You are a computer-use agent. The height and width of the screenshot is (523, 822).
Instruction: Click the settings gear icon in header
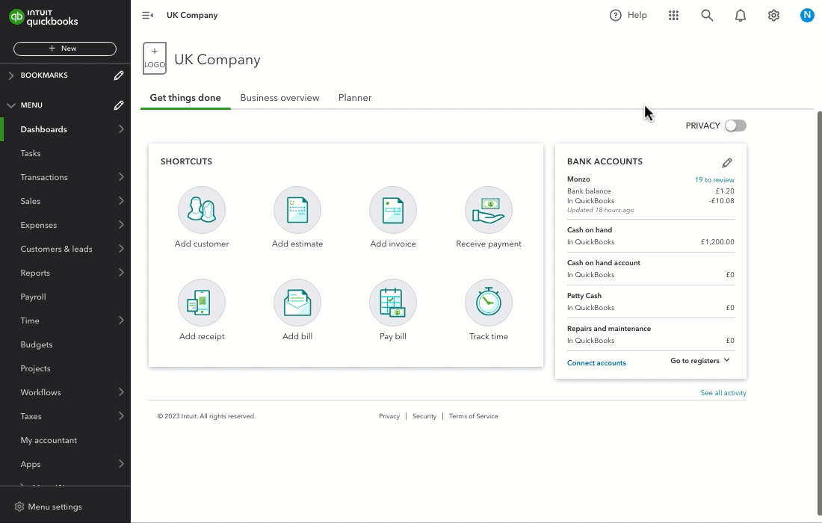tap(773, 15)
